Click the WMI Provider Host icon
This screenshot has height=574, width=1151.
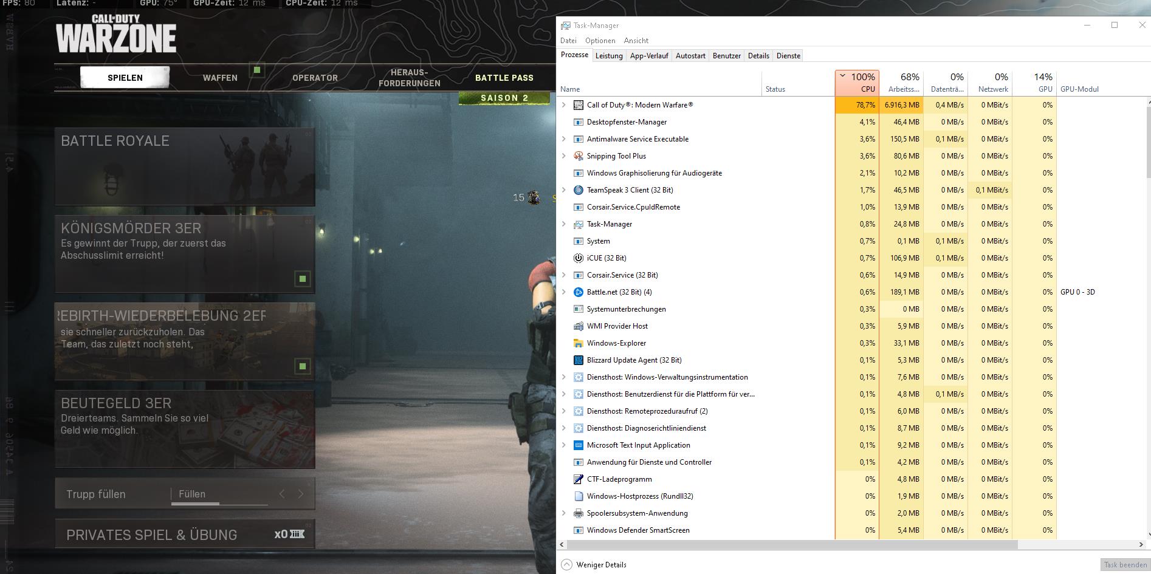578,326
